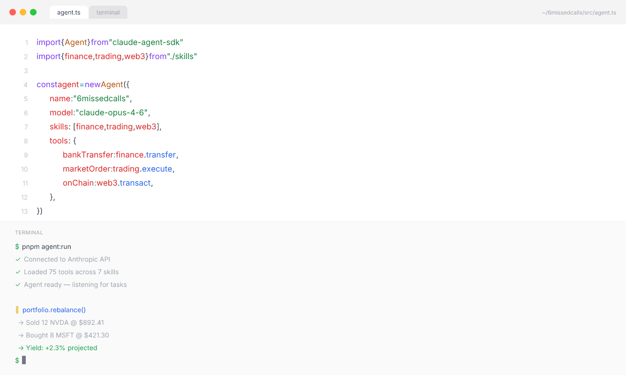Click the arrow before Sold 12 NVDA
The width and height of the screenshot is (626, 375).
(x=21, y=322)
